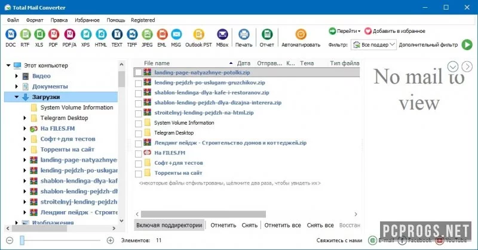This screenshot has width=478, height=250.
Task: Select the PDF/A format icon
Action: pyautogui.click(x=69, y=35)
